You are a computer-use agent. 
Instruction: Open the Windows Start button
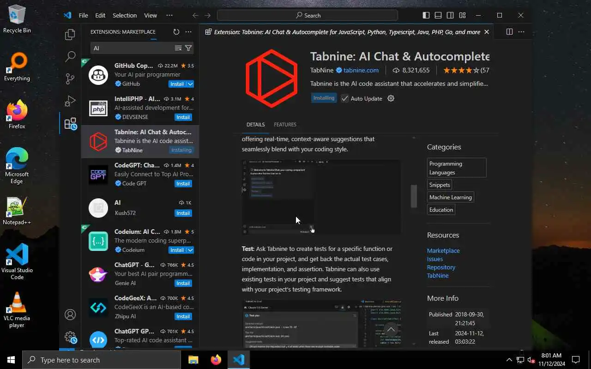[11, 360]
